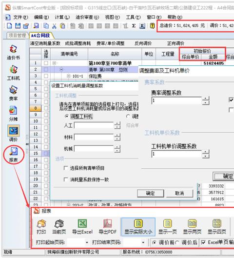Click the yellow question mark help icon
This screenshot has width=234, height=258.
point(153,26)
